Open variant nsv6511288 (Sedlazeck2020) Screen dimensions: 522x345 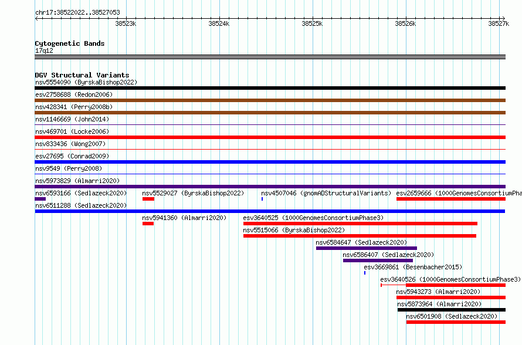[x=81, y=205]
